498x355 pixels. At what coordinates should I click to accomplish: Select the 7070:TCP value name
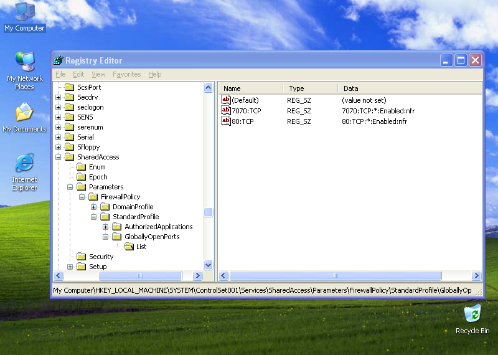[247, 111]
